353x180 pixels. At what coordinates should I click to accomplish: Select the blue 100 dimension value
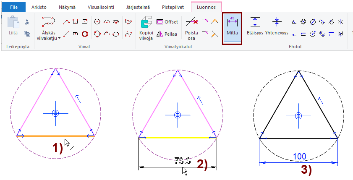[x=300, y=157]
